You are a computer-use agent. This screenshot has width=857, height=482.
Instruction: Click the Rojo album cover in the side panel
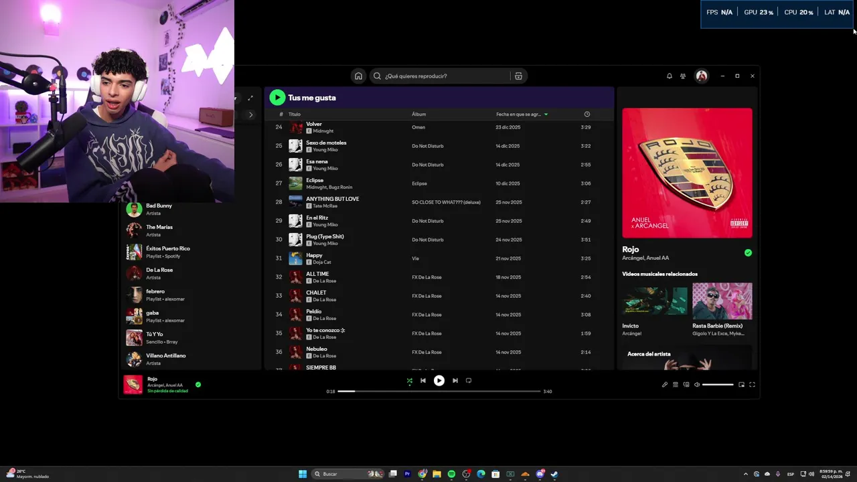pos(687,173)
